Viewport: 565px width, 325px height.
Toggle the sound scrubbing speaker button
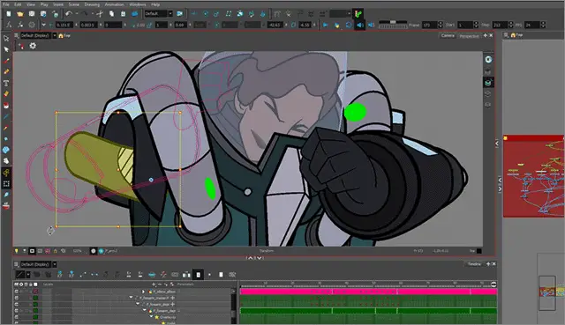[x=371, y=25]
